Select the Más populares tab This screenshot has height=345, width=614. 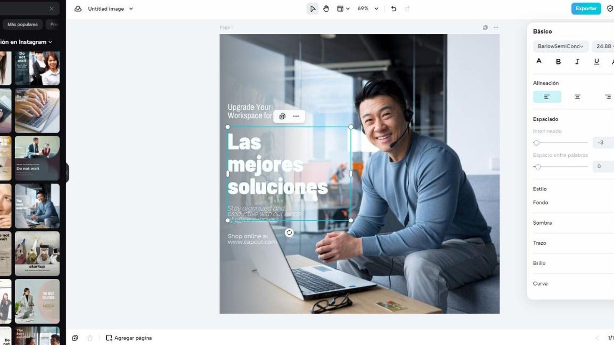point(23,24)
